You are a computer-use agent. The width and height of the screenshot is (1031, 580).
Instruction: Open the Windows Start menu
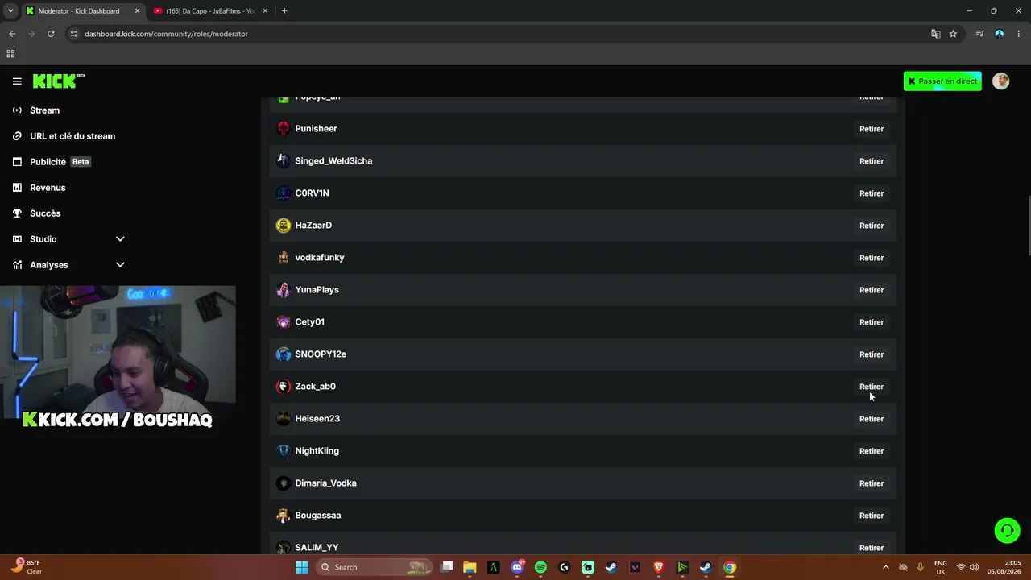(302, 567)
